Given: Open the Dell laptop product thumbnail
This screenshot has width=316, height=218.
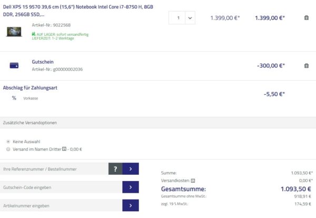Looking at the screenshot, I should point(14,32).
